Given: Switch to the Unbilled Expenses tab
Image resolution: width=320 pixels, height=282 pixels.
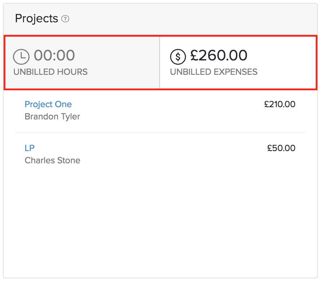Looking at the screenshot, I should [238, 62].
